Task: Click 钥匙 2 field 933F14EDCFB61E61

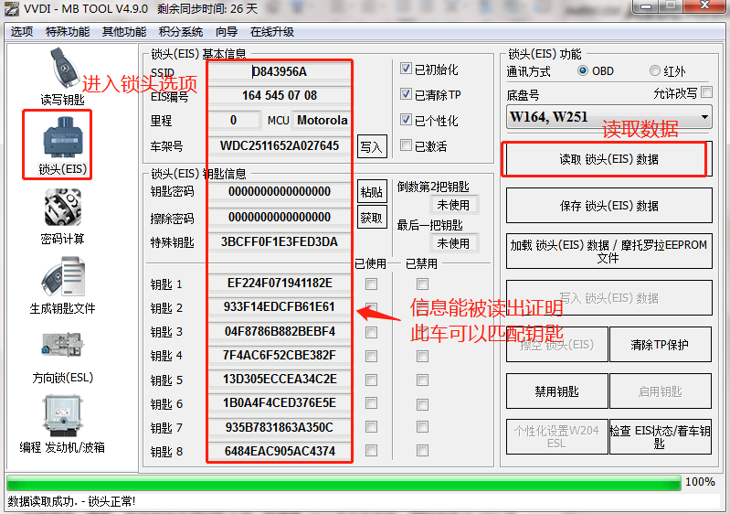Action: coord(280,307)
